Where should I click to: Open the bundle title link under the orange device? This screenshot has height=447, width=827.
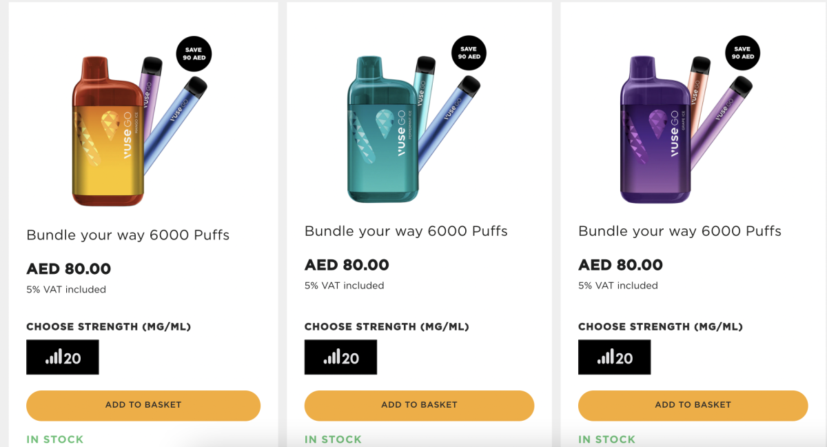128,235
